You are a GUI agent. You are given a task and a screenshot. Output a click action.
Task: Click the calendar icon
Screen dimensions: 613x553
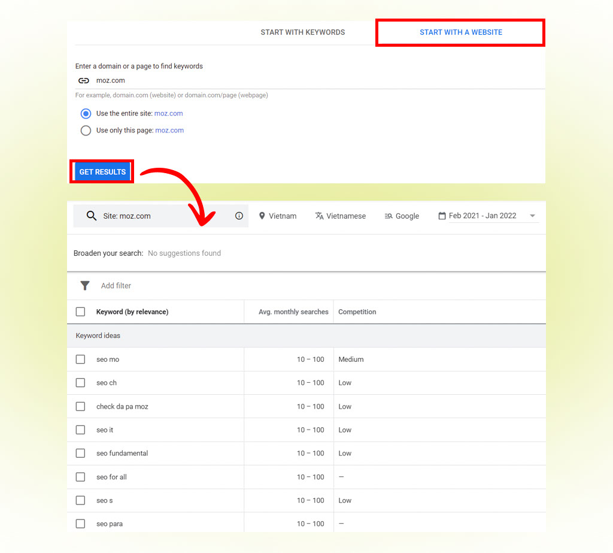[x=442, y=216]
